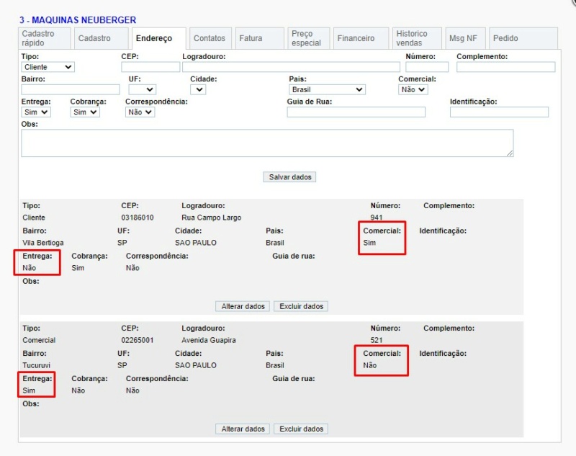
Task: Click the Vila Bertioga bairro value
Action: point(43,243)
